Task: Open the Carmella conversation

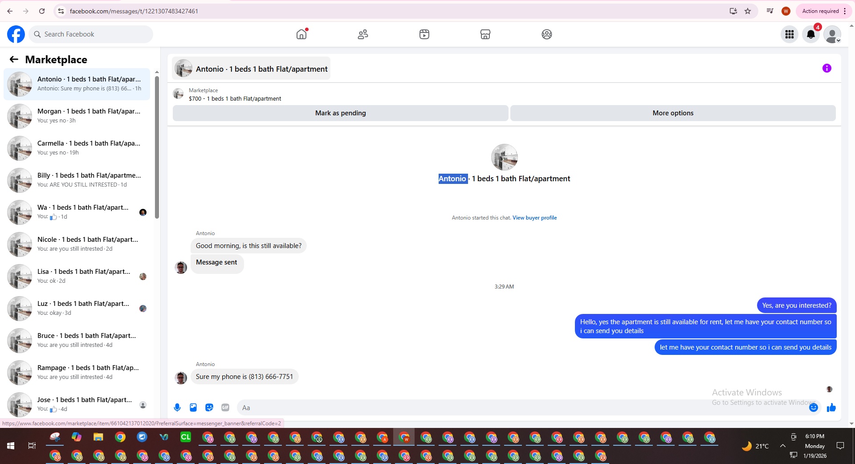Action: 77,148
